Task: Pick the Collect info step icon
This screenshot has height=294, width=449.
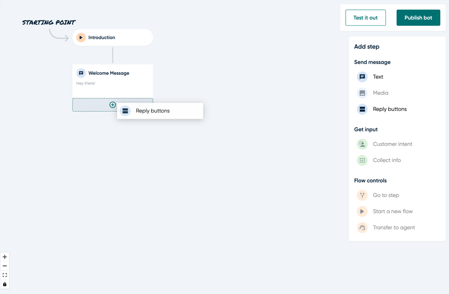Action: (x=362, y=160)
